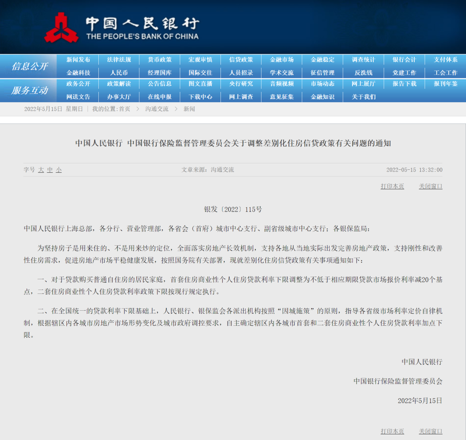Click the 沟通交流 breadcrumb link
466x440 pixels.
[x=157, y=109]
